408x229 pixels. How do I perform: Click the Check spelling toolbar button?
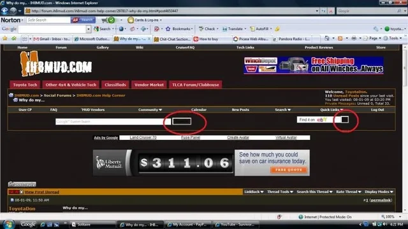coord(207,29)
